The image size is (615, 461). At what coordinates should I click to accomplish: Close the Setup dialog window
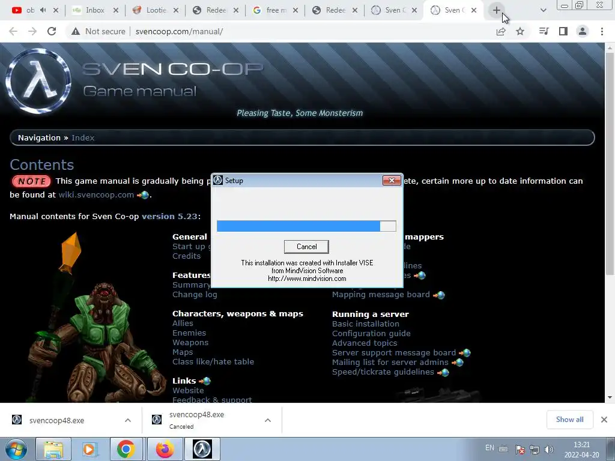[392, 180]
